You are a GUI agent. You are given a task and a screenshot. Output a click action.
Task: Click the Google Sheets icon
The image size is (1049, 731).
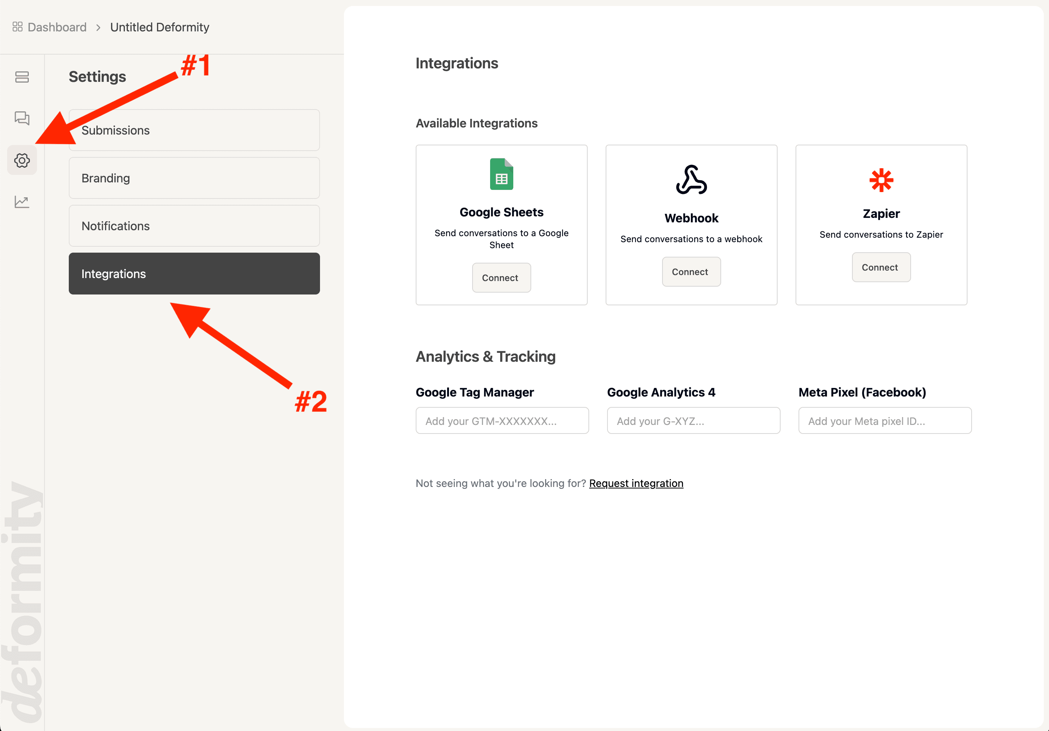(501, 174)
